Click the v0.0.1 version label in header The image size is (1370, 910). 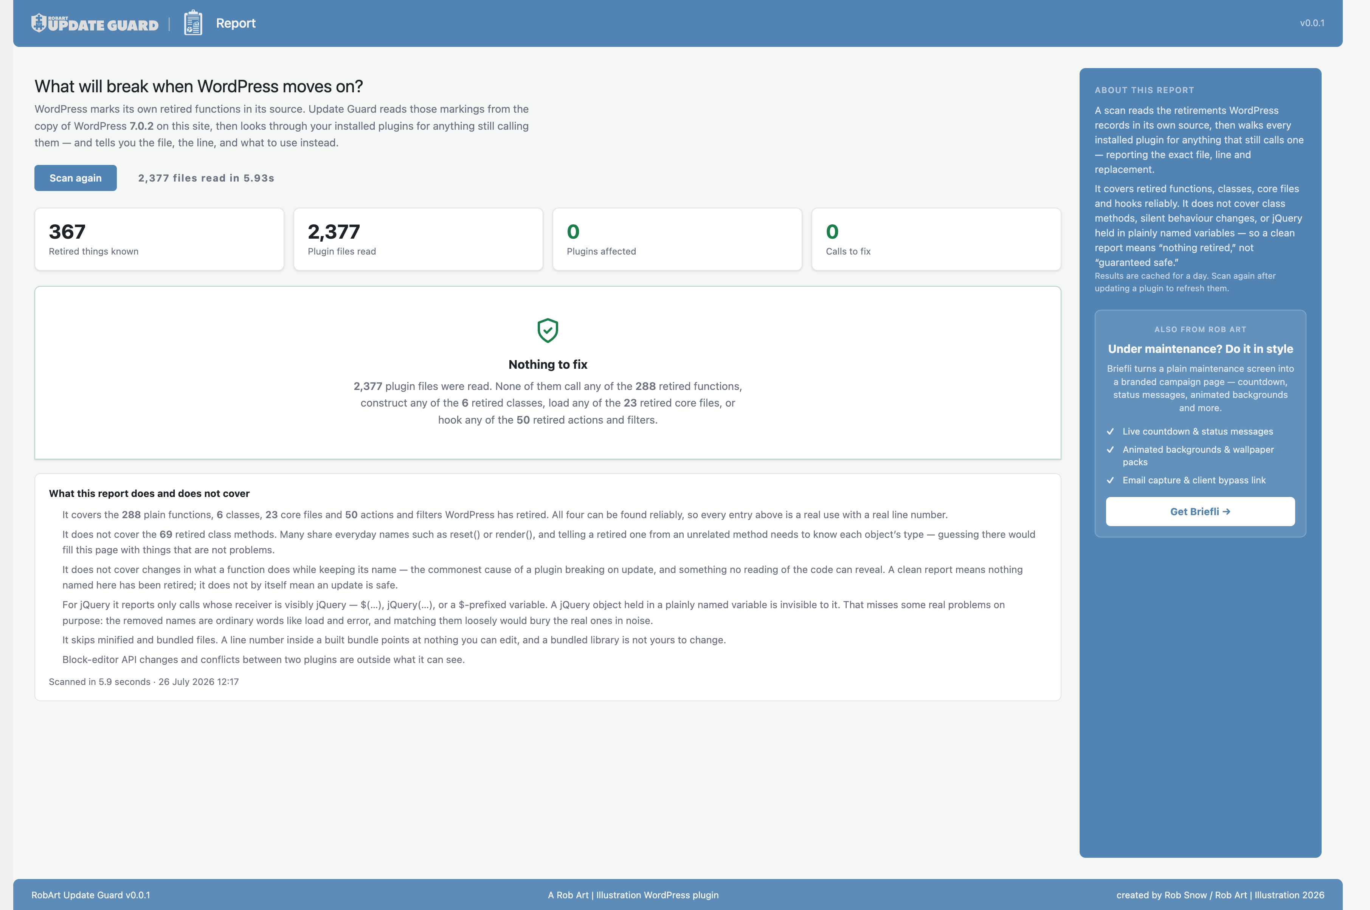1312,23
